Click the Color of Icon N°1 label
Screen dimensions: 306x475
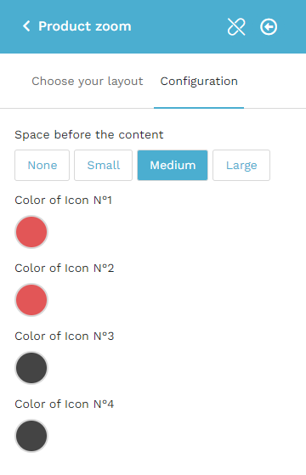point(63,201)
